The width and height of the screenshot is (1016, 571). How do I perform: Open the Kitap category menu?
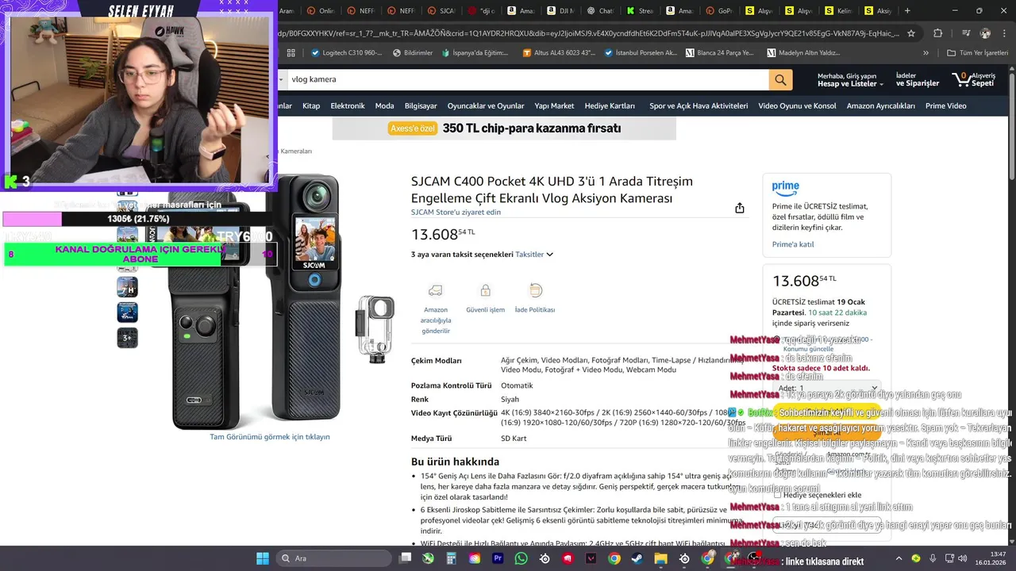[x=311, y=106]
